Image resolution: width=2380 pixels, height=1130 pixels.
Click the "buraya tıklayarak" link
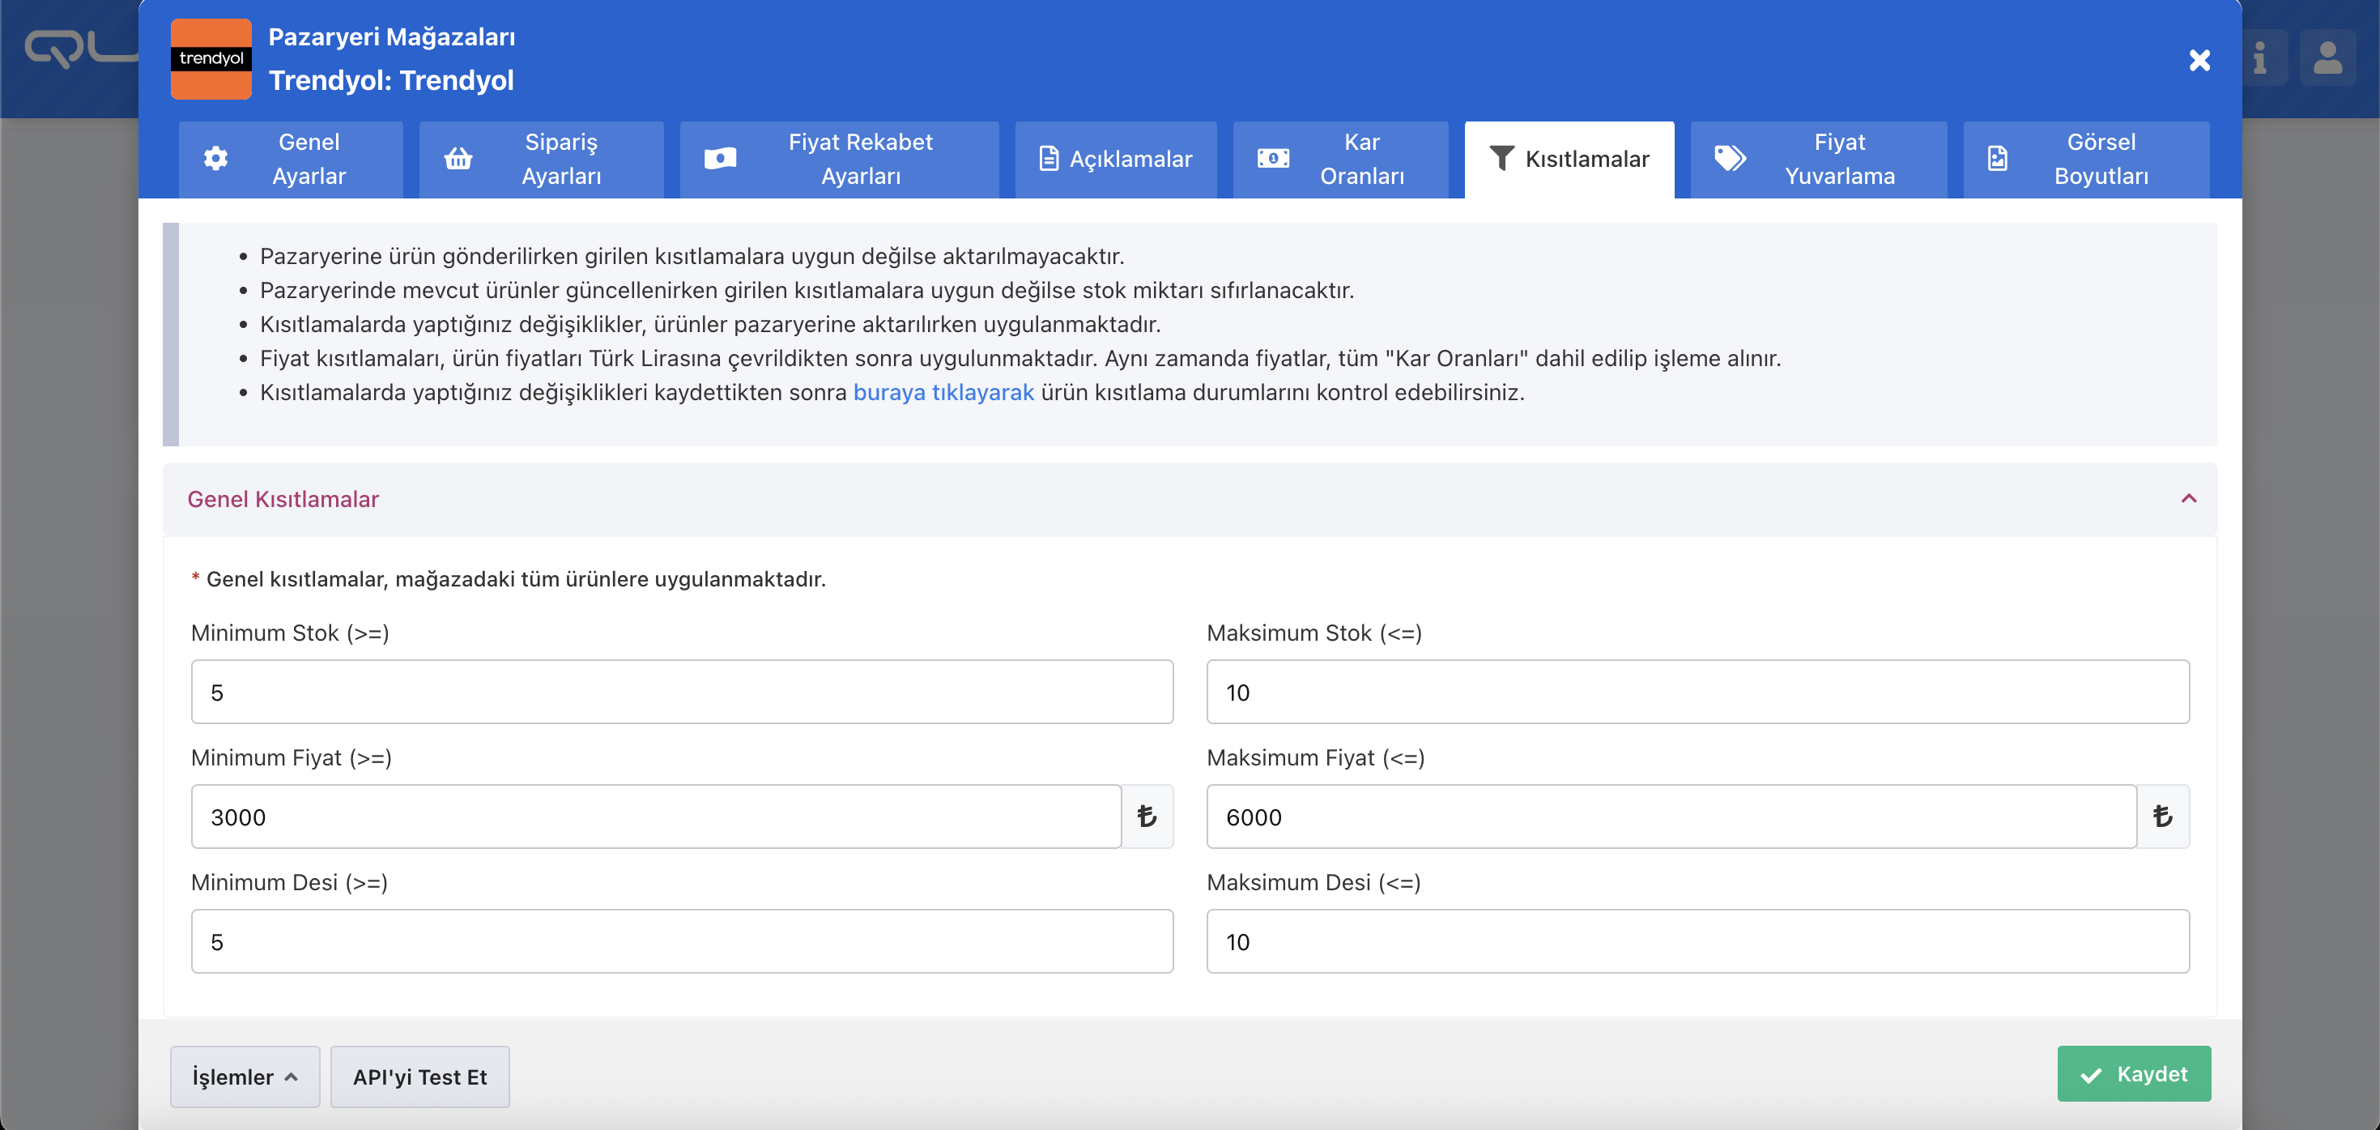(x=943, y=393)
